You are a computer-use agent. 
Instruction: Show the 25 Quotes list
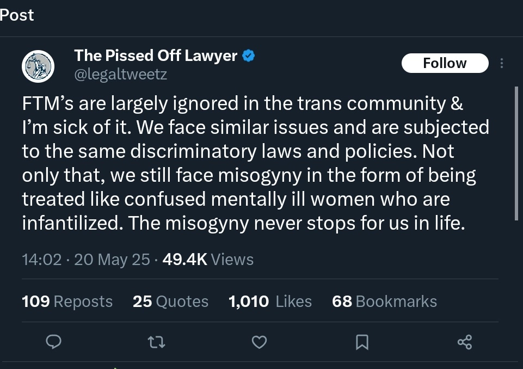(170, 302)
